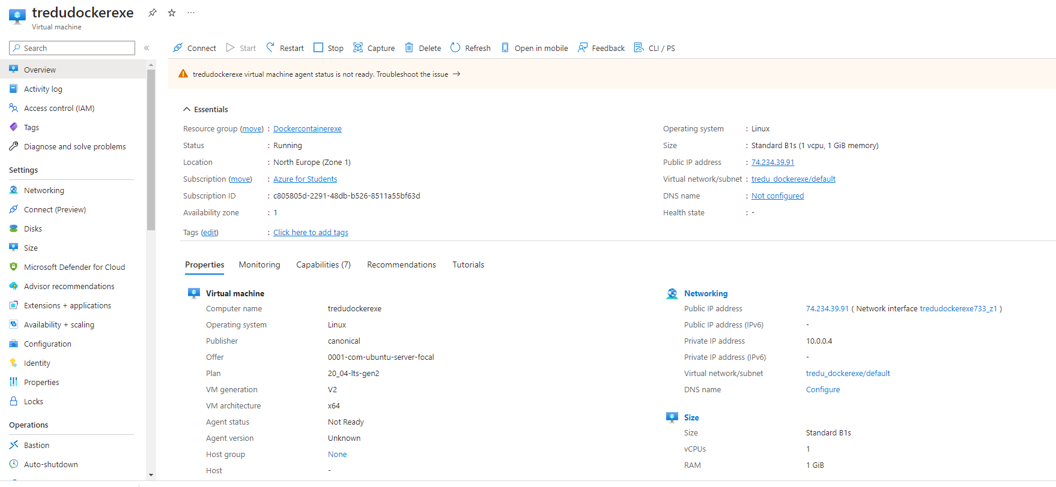Switch to the Capabilities (7) tab

[323, 265]
